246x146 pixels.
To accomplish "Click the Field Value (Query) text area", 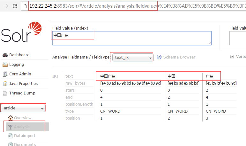I will coord(238,38).
